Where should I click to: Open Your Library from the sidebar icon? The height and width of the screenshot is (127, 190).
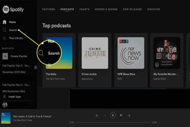4,38
